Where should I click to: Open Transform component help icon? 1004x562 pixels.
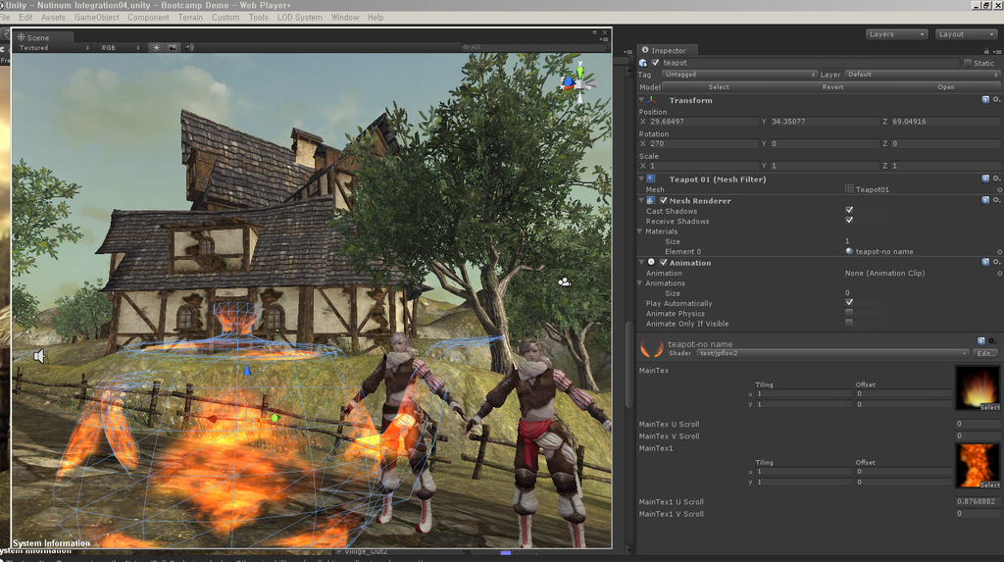(985, 100)
